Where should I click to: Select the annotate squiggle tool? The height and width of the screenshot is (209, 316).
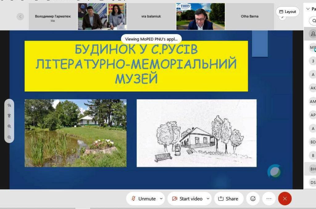pyautogui.click(x=9, y=105)
